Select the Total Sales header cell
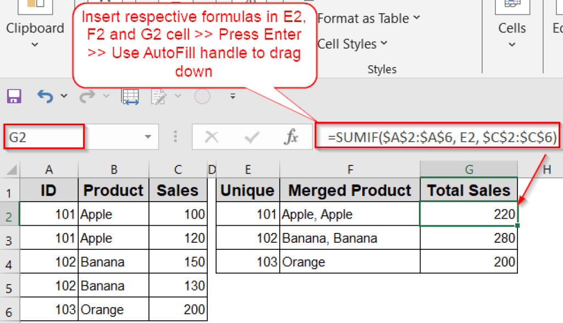The height and width of the screenshot is (323, 563). tap(468, 190)
